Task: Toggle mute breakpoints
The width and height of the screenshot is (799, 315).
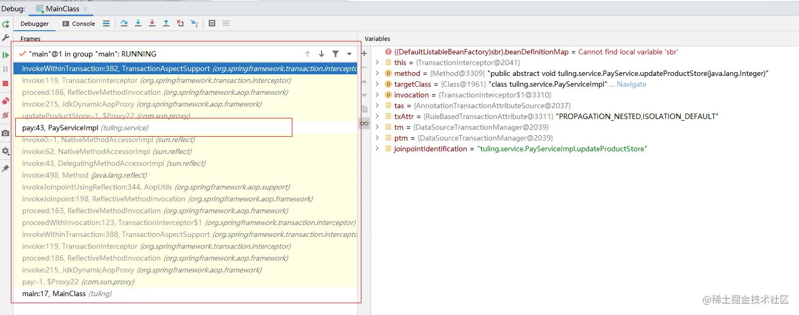Action: (5, 115)
